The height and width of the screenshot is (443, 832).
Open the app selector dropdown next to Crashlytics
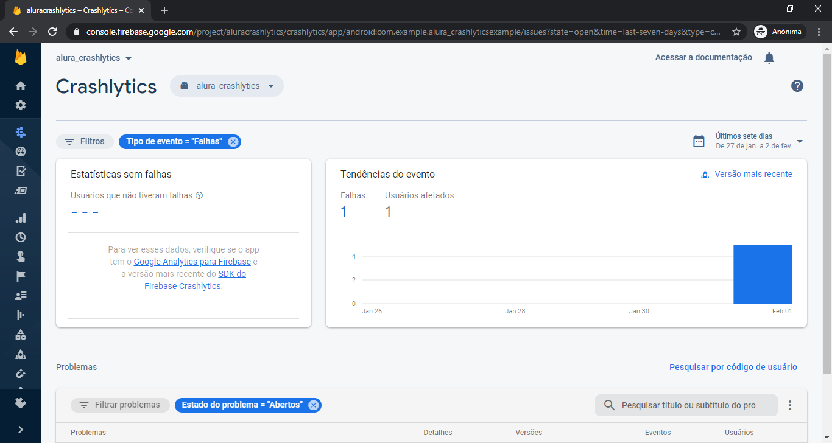227,86
